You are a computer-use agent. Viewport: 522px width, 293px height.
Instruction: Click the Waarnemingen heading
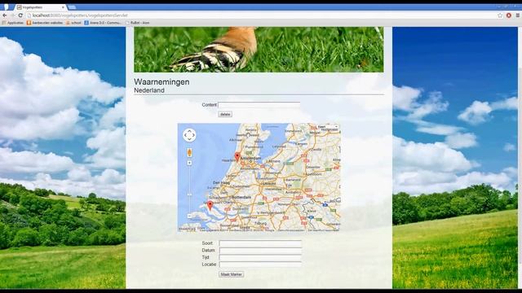point(161,81)
